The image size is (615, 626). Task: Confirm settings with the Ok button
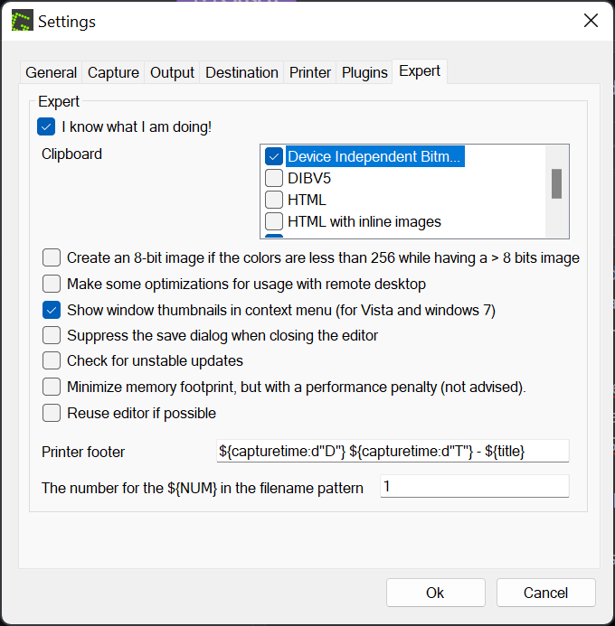click(436, 593)
